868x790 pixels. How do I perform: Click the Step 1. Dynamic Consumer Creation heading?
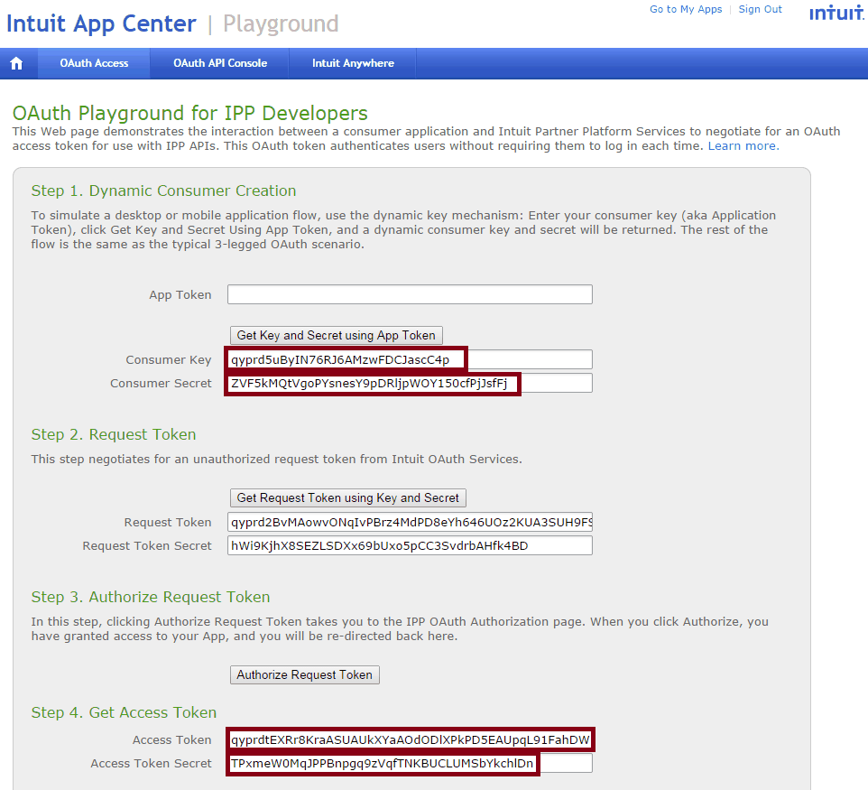163,191
